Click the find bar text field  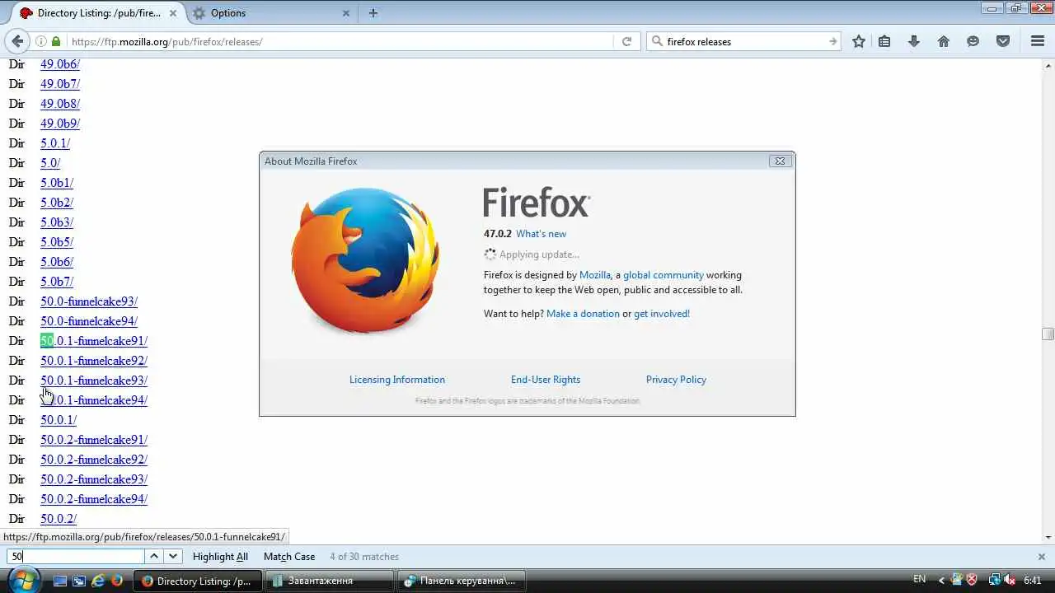click(76, 557)
